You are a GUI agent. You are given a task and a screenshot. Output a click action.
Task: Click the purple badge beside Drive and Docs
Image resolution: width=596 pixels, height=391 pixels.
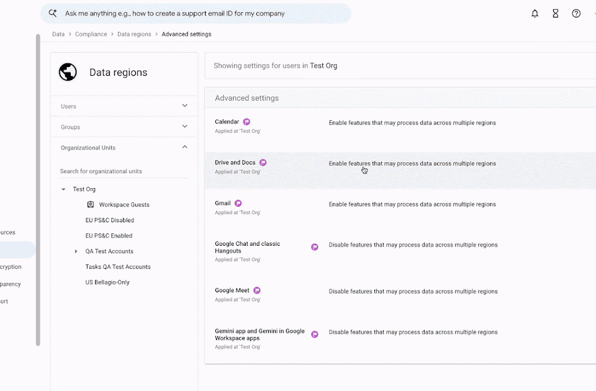pos(263,163)
